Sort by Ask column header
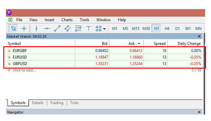The image size is (211, 121). 126,43
